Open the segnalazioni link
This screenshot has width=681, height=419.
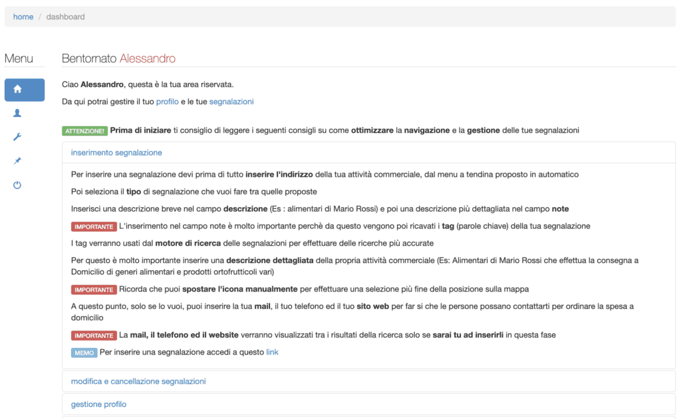(x=231, y=102)
